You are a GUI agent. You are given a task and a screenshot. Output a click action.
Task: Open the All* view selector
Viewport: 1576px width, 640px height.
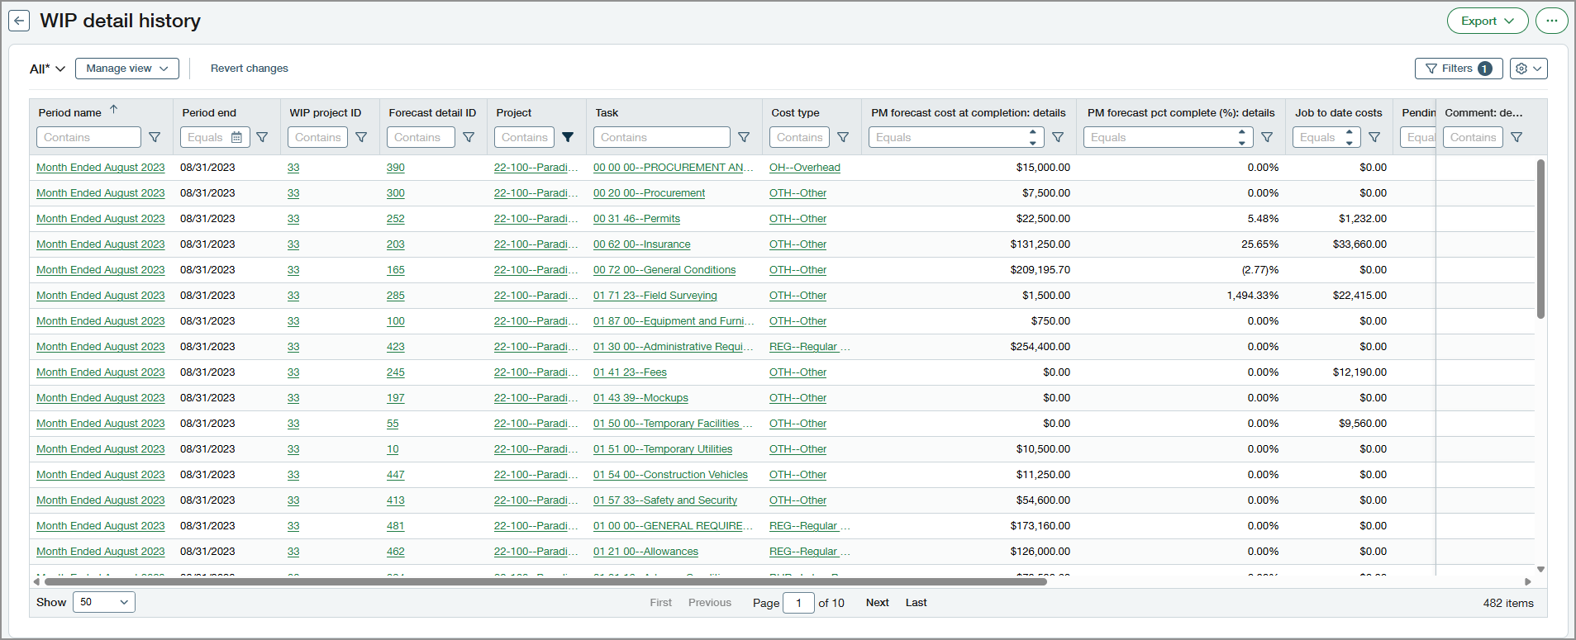(47, 69)
